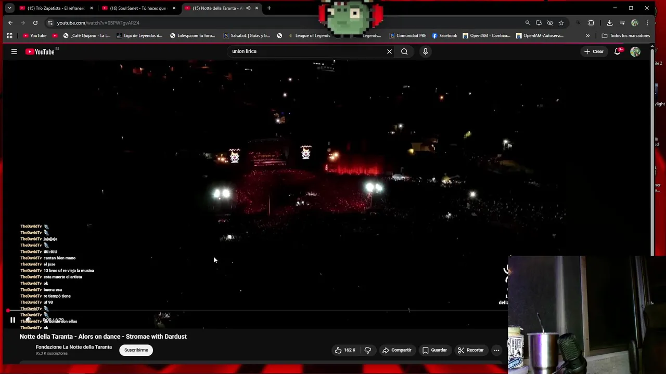The height and width of the screenshot is (374, 666).
Task: Open YouTube notifications bell
Action: [x=618, y=51]
